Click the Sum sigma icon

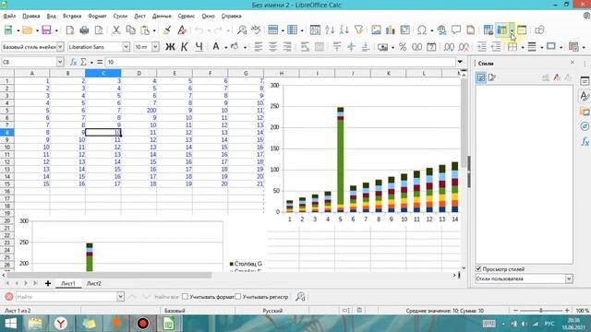click(x=83, y=62)
